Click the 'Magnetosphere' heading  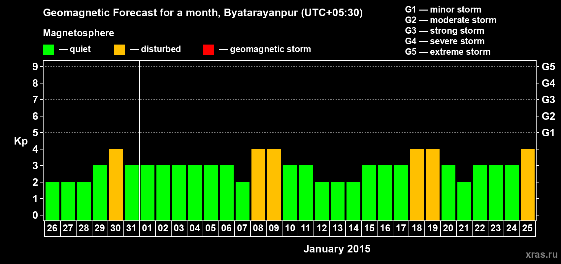[x=79, y=33]
